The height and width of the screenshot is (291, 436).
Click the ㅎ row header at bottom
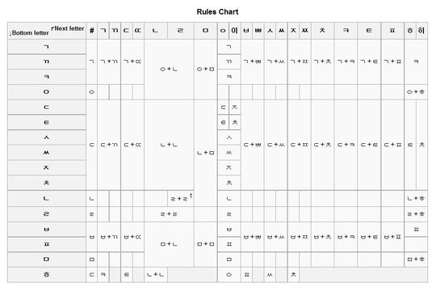47,275
